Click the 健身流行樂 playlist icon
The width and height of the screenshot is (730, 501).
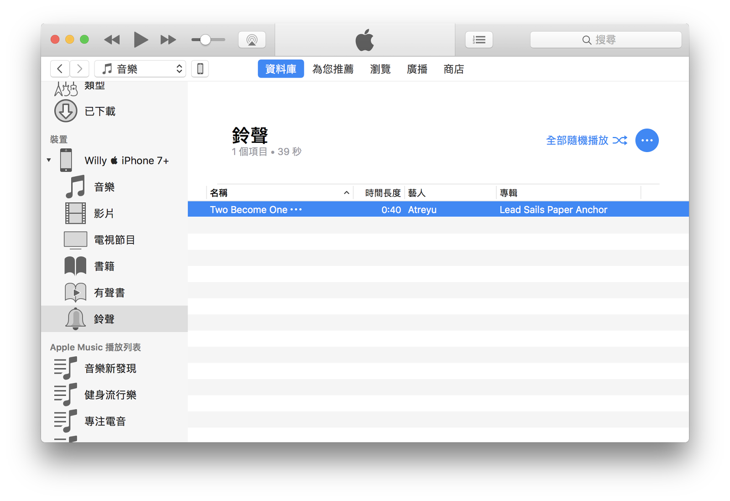pos(65,395)
